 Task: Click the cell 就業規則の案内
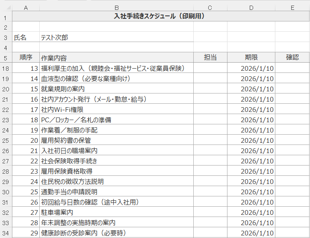[x=116, y=88]
